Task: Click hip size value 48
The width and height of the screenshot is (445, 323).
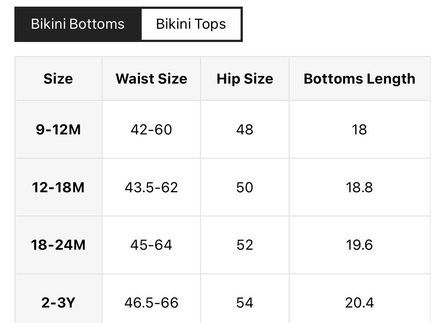Action: (245, 130)
